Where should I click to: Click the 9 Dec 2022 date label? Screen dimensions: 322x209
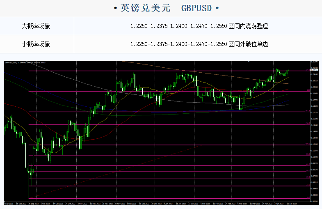[131, 204]
